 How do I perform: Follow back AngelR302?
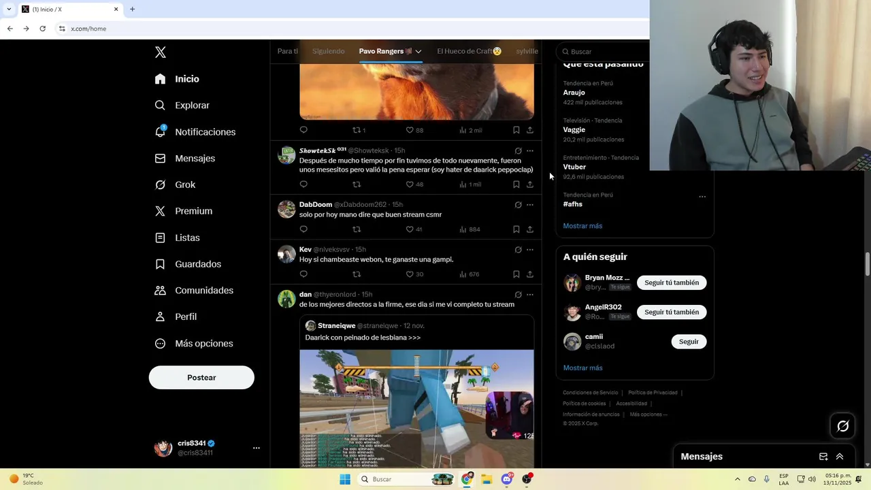point(672,312)
